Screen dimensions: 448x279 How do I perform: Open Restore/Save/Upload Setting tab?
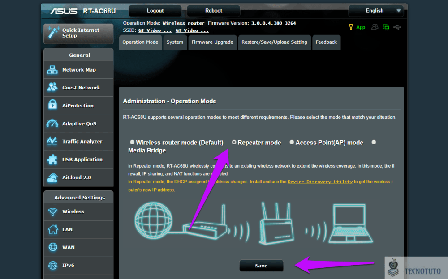[x=274, y=42]
